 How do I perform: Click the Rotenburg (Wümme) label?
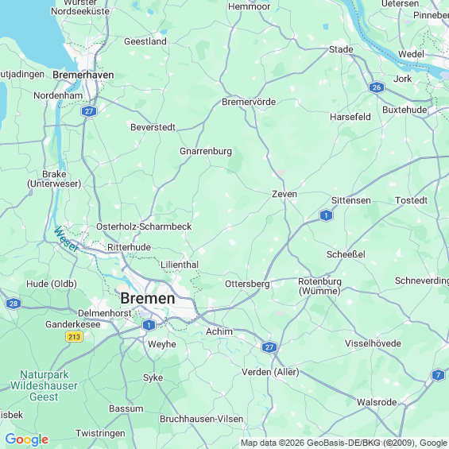tap(319, 286)
